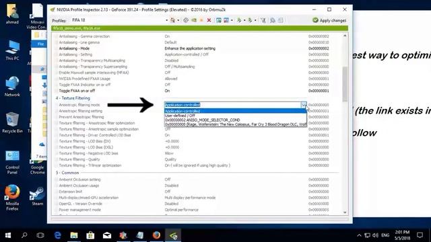Click Enhance the application setting value
This screenshot has height=242, width=431.
[x=190, y=48]
